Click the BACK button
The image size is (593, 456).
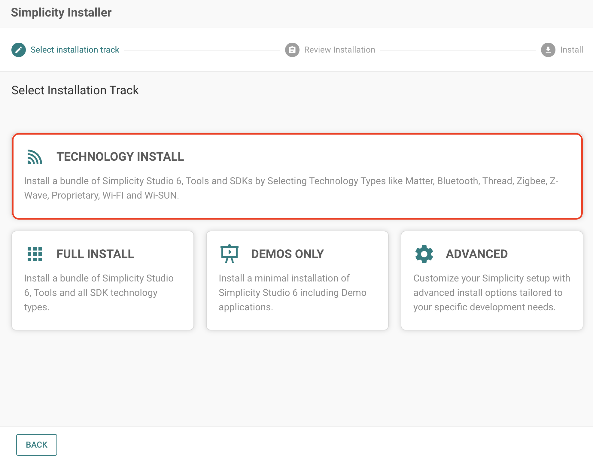click(x=36, y=445)
